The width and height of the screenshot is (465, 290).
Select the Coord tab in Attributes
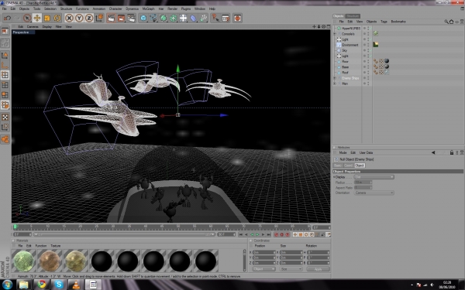348,165
